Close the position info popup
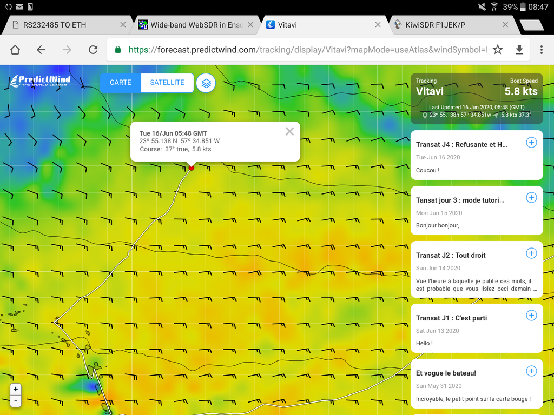Screen dimensions: 554x415 [290, 131]
